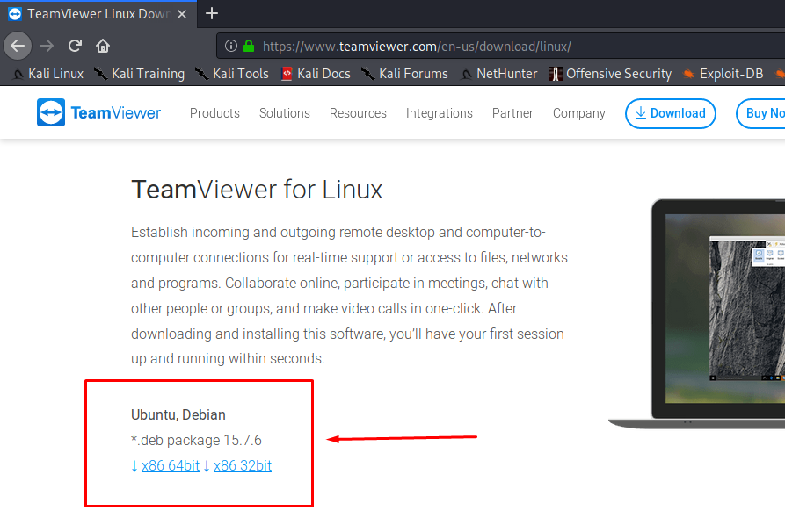Click the address bar URL field
The image size is (785, 525).
click(501, 46)
